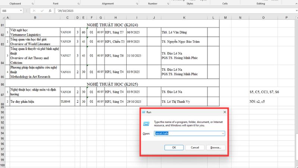Open the Clipboard group dialog launcher
The width and height of the screenshot is (298, 168).
click(x=32, y=3)
